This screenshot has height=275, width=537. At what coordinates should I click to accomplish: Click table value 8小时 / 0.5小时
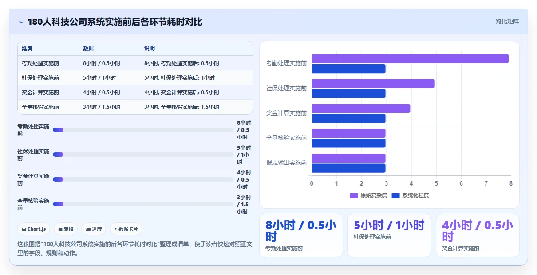102,63
